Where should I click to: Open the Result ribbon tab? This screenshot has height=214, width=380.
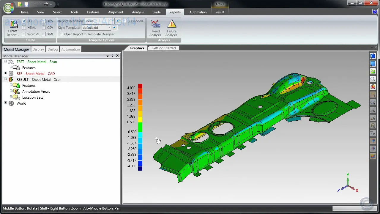pos(220,12)
